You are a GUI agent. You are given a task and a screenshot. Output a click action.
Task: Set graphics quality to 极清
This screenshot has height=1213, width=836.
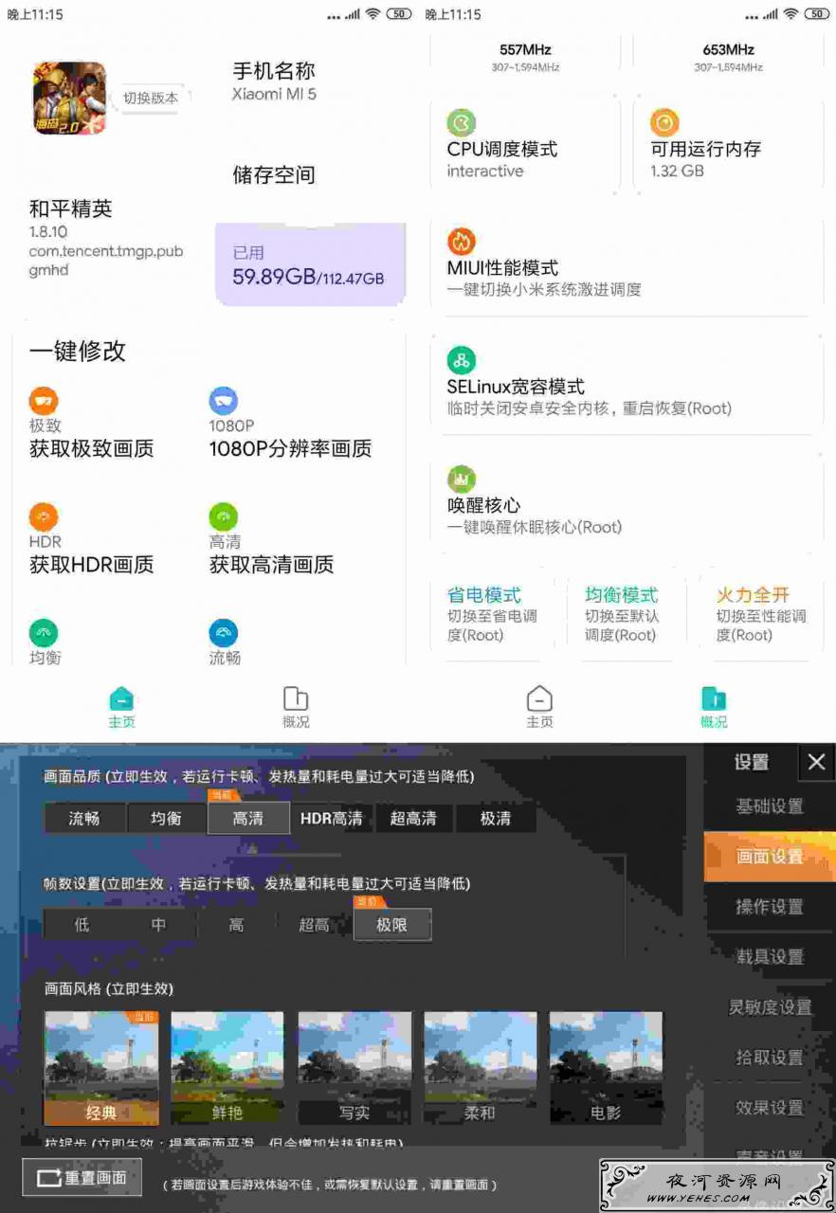pos(496,818)
